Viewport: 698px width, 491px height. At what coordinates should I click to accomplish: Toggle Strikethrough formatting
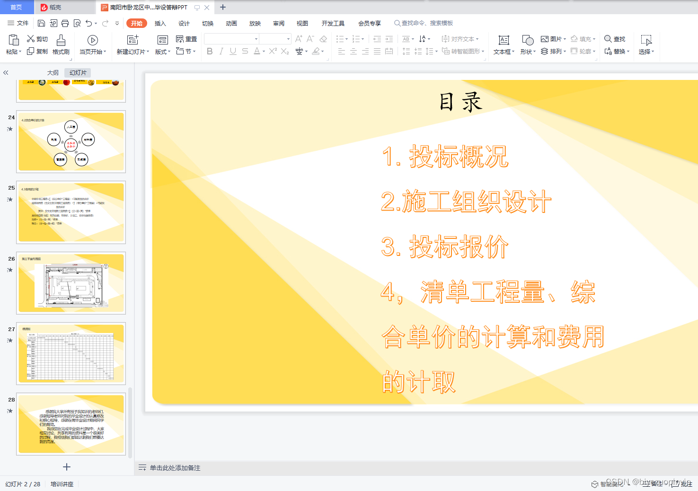(x=245, y=51)
